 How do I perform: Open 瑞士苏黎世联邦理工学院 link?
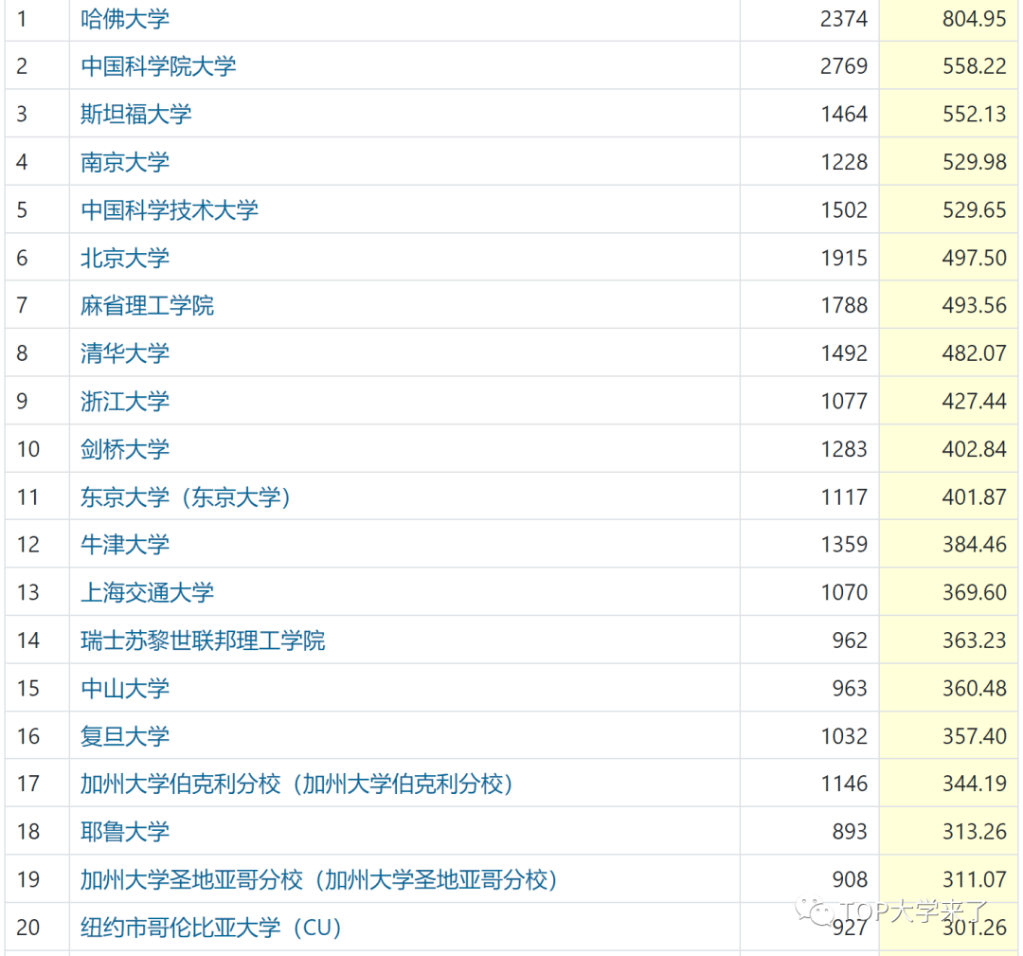tap(203, 640)
